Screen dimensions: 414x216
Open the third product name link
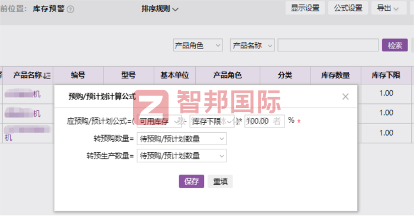click(27, 133)
